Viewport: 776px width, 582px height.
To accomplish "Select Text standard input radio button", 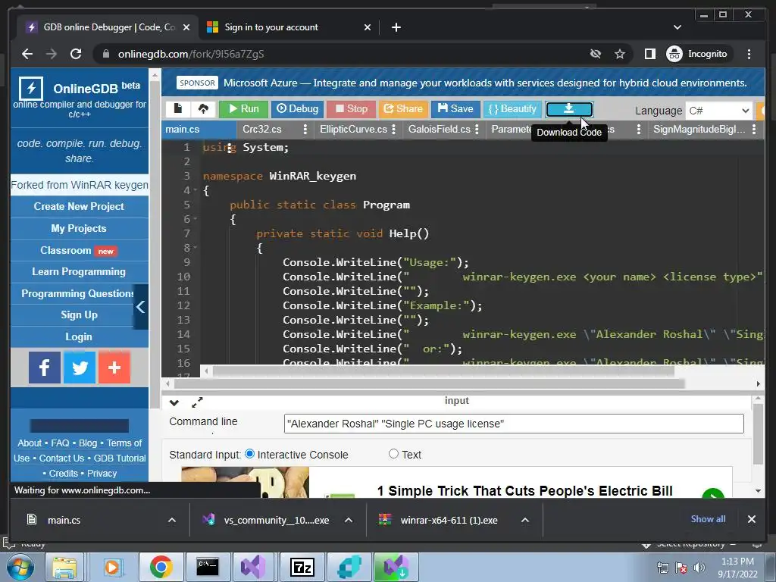I will (393, 454).
